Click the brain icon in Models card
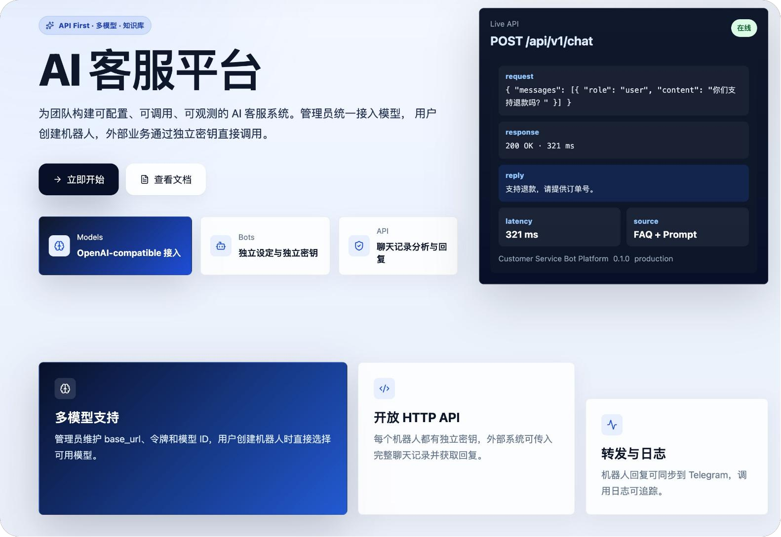The image size is (781, 537). [59, 246]
